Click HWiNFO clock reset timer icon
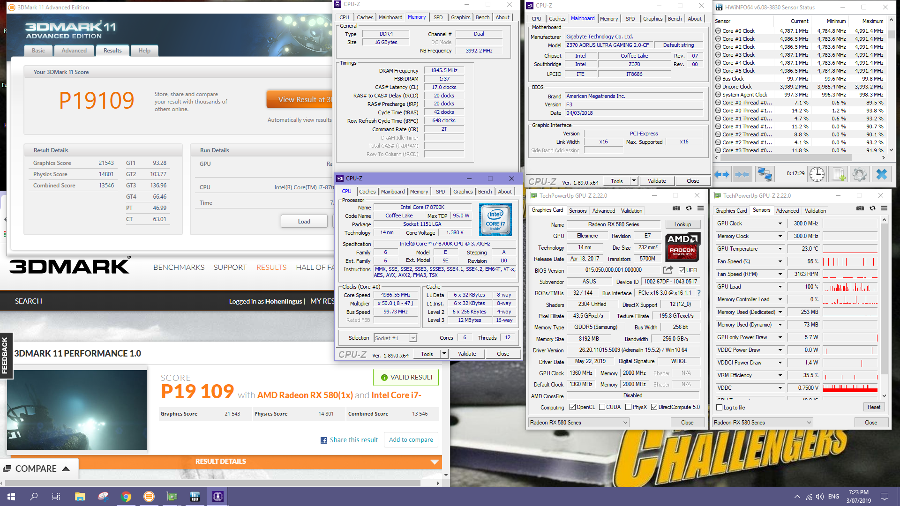The width and height of the screenshot is (900, 506). [x=817, y=174]
